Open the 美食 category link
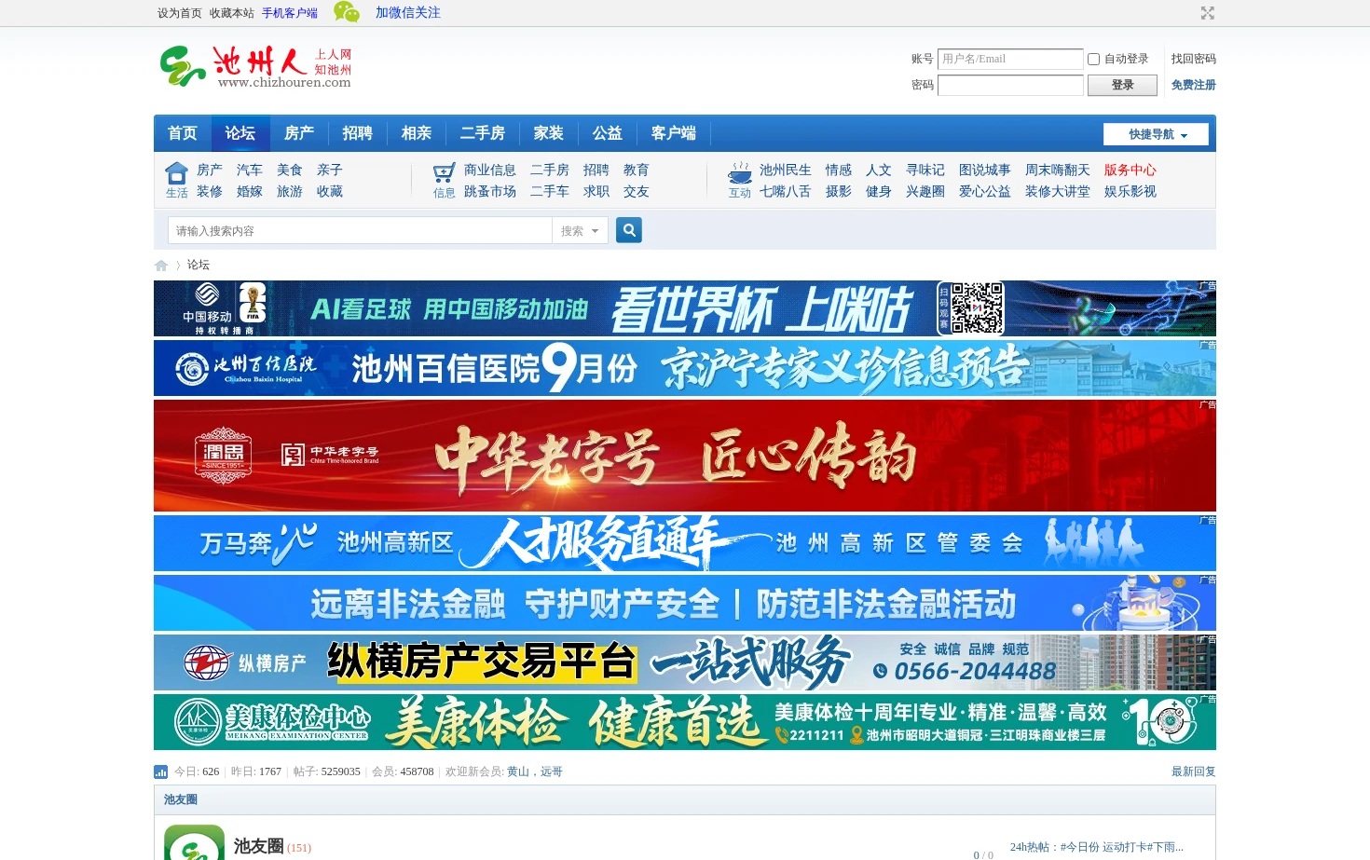This screenshot has height=860, width=1370. click(x=290, y=170)
